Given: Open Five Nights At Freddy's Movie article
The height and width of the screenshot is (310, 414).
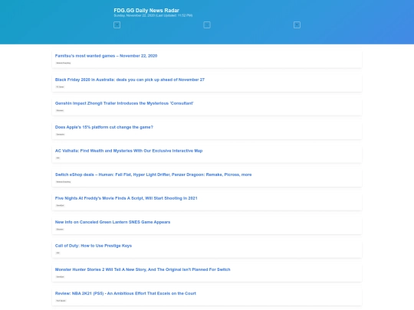Looking at the screenshot, I should pos(127,198).
